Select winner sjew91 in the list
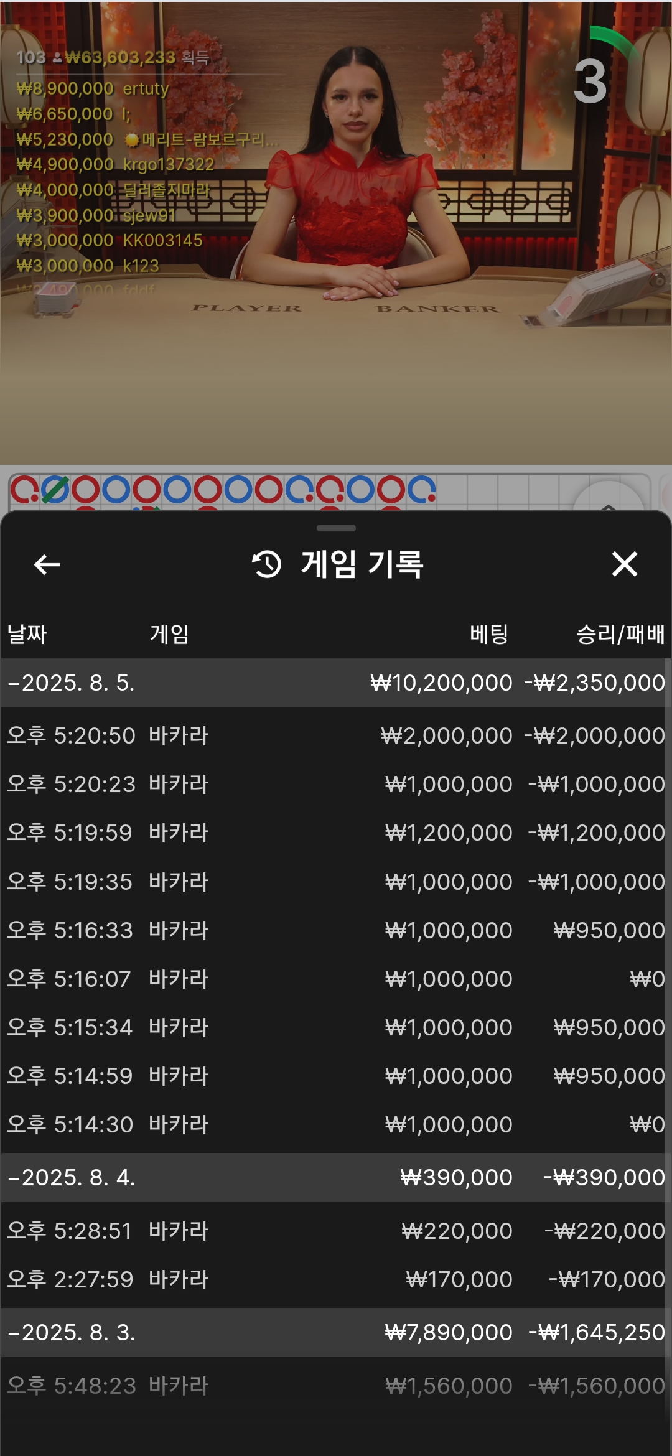 point(96,215)
